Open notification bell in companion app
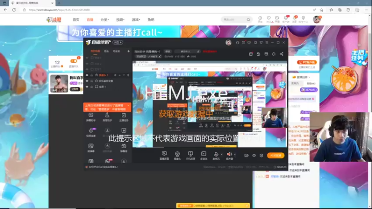Screen dimensions: 372x209 [274, 54]
